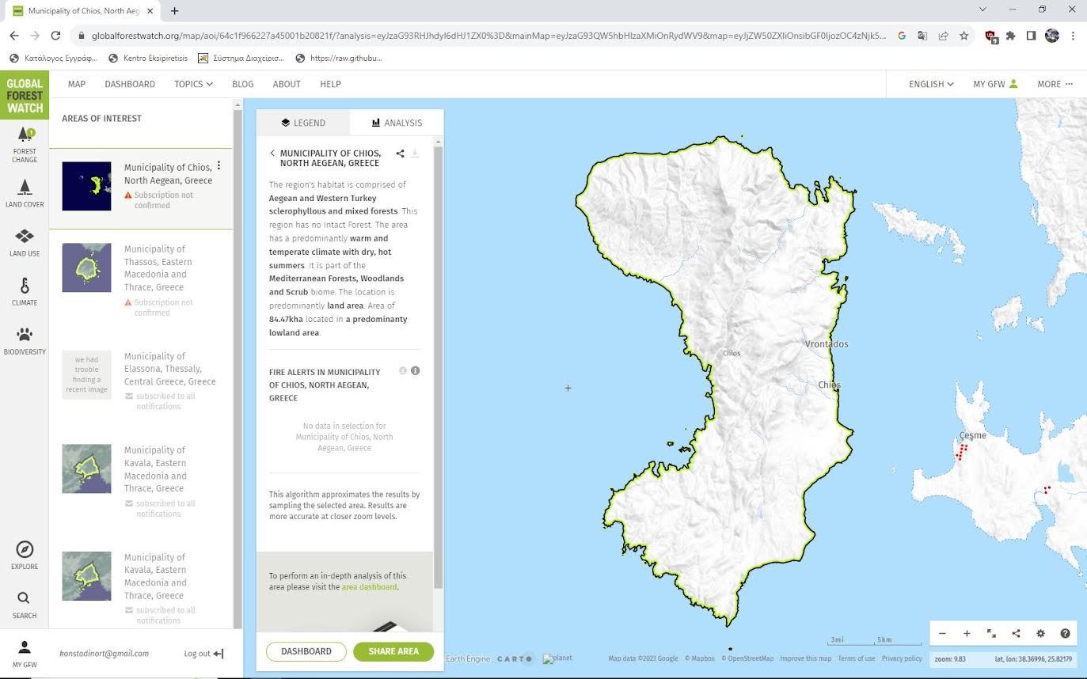This screenshot has width=1087, height=679.
Task: Zoom in the map with plus
Action: [x=967, y=634]
